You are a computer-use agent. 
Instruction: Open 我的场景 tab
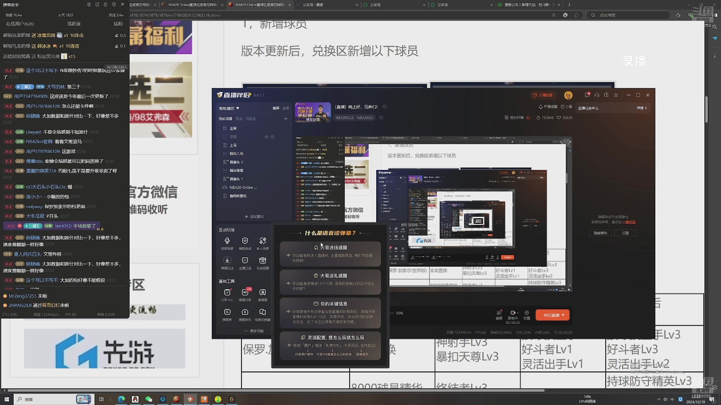point(225,118)
